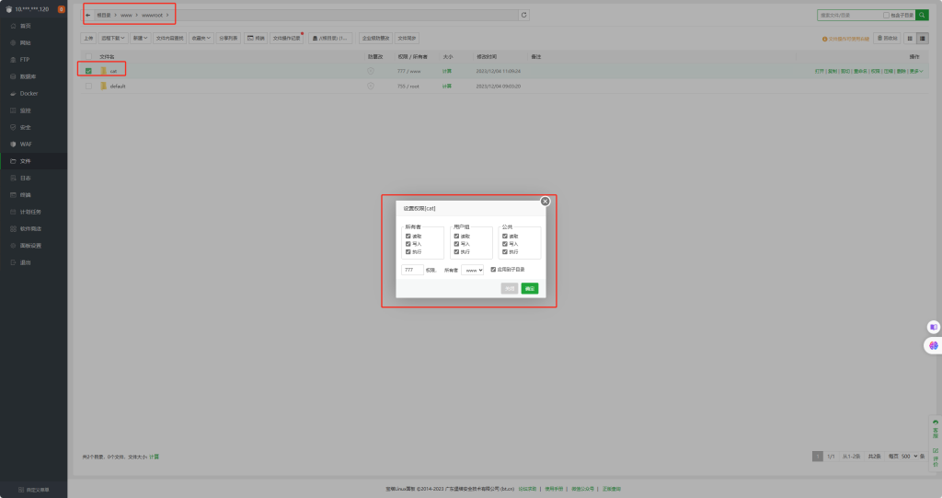Expand the 新建 new dropdown
This screenshot has width=942, height=498.
tap(140, 38)
